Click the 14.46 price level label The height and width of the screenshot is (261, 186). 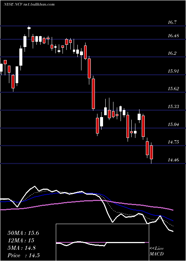click(173, 160)
